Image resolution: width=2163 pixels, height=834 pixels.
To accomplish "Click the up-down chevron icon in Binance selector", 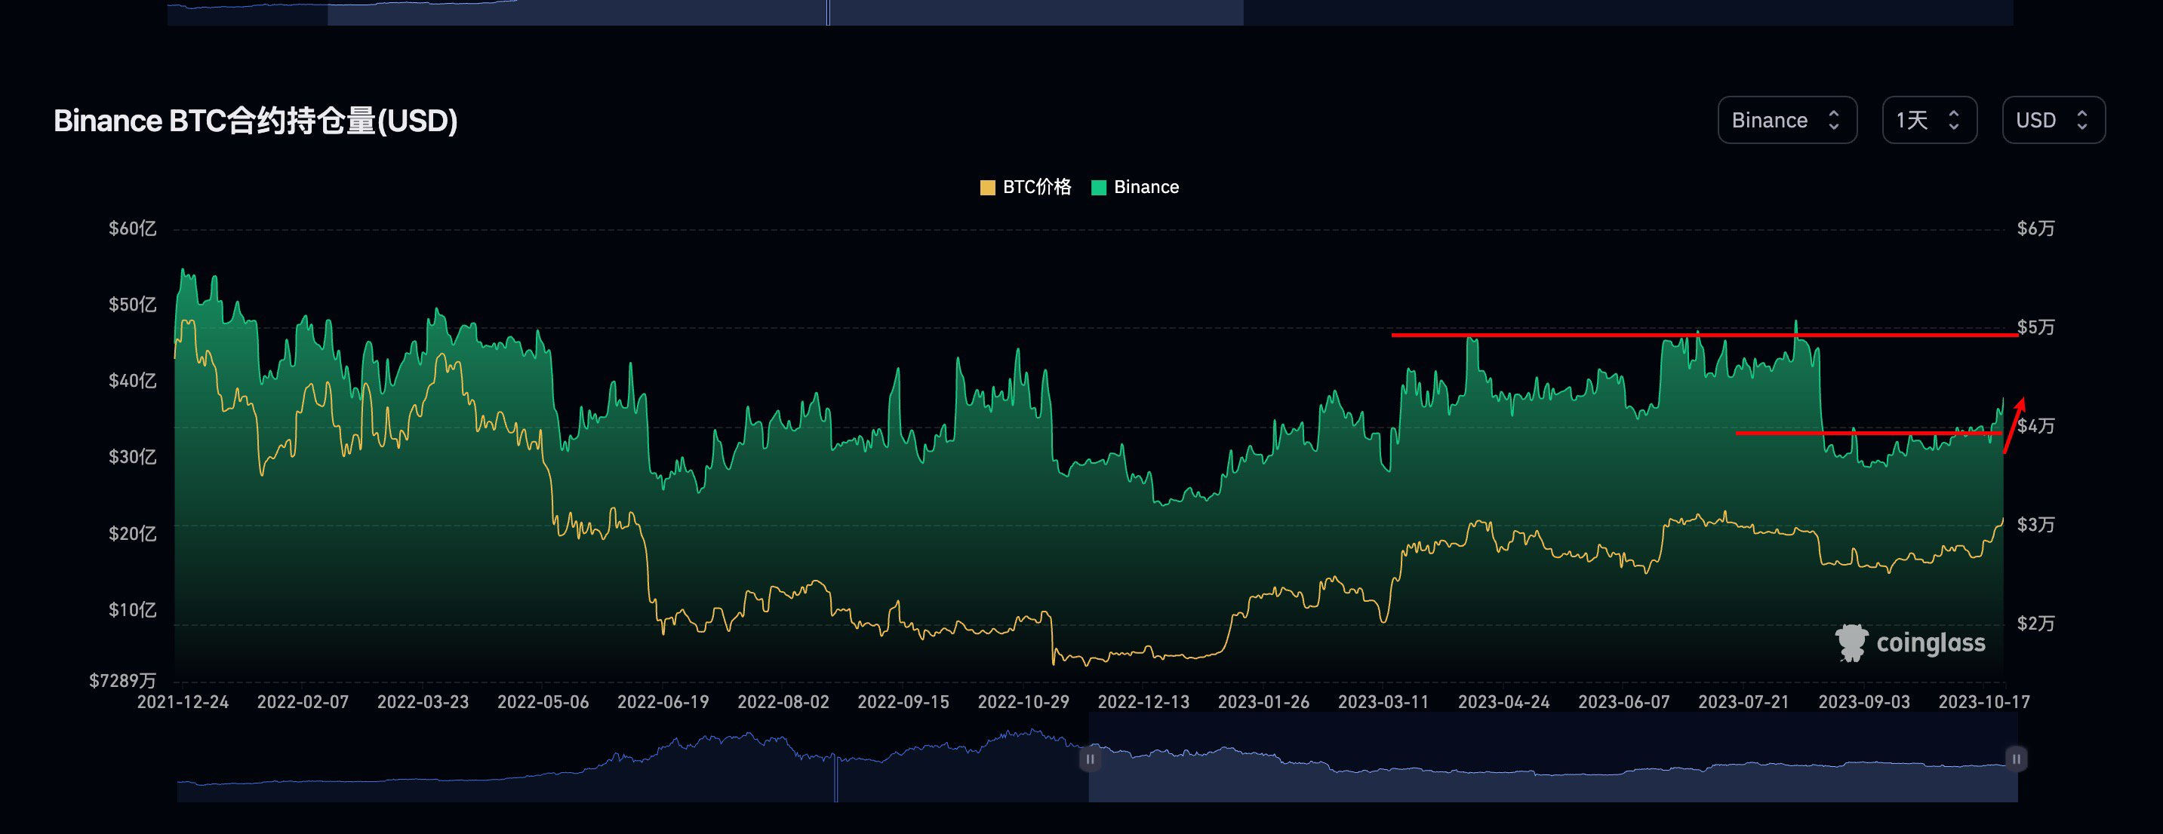I will [1834, 120].
